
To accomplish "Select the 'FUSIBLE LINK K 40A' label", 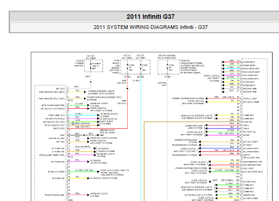I will pyautogui.click(x=96, y=66).
